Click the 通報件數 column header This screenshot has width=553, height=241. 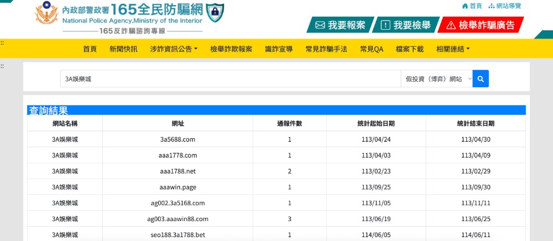pos(290,124)
